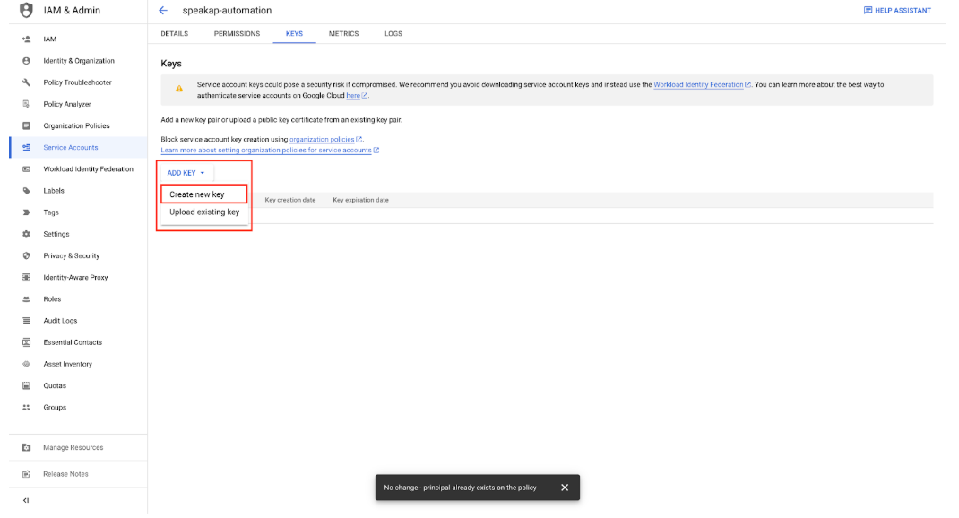
Task: Collapse the sidebar with the chevron icon
Action: 26,500
